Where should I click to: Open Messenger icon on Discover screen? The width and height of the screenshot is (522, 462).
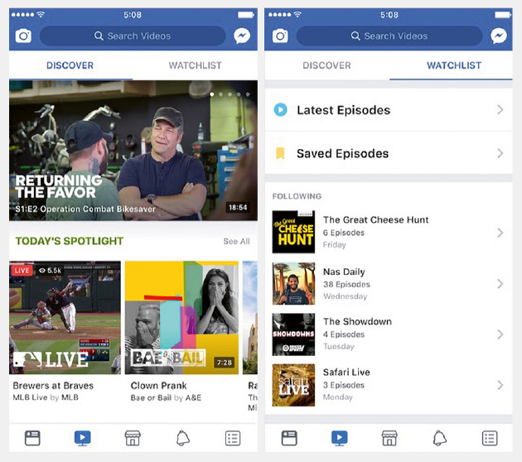click(242, 36)
